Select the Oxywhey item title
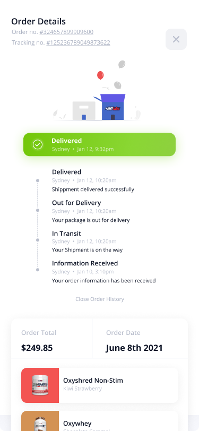Screen dimensions: 199x431 click(x=77, y=424)
